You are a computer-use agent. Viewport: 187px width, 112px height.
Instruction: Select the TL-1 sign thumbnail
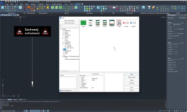click(x=90, y=23)
